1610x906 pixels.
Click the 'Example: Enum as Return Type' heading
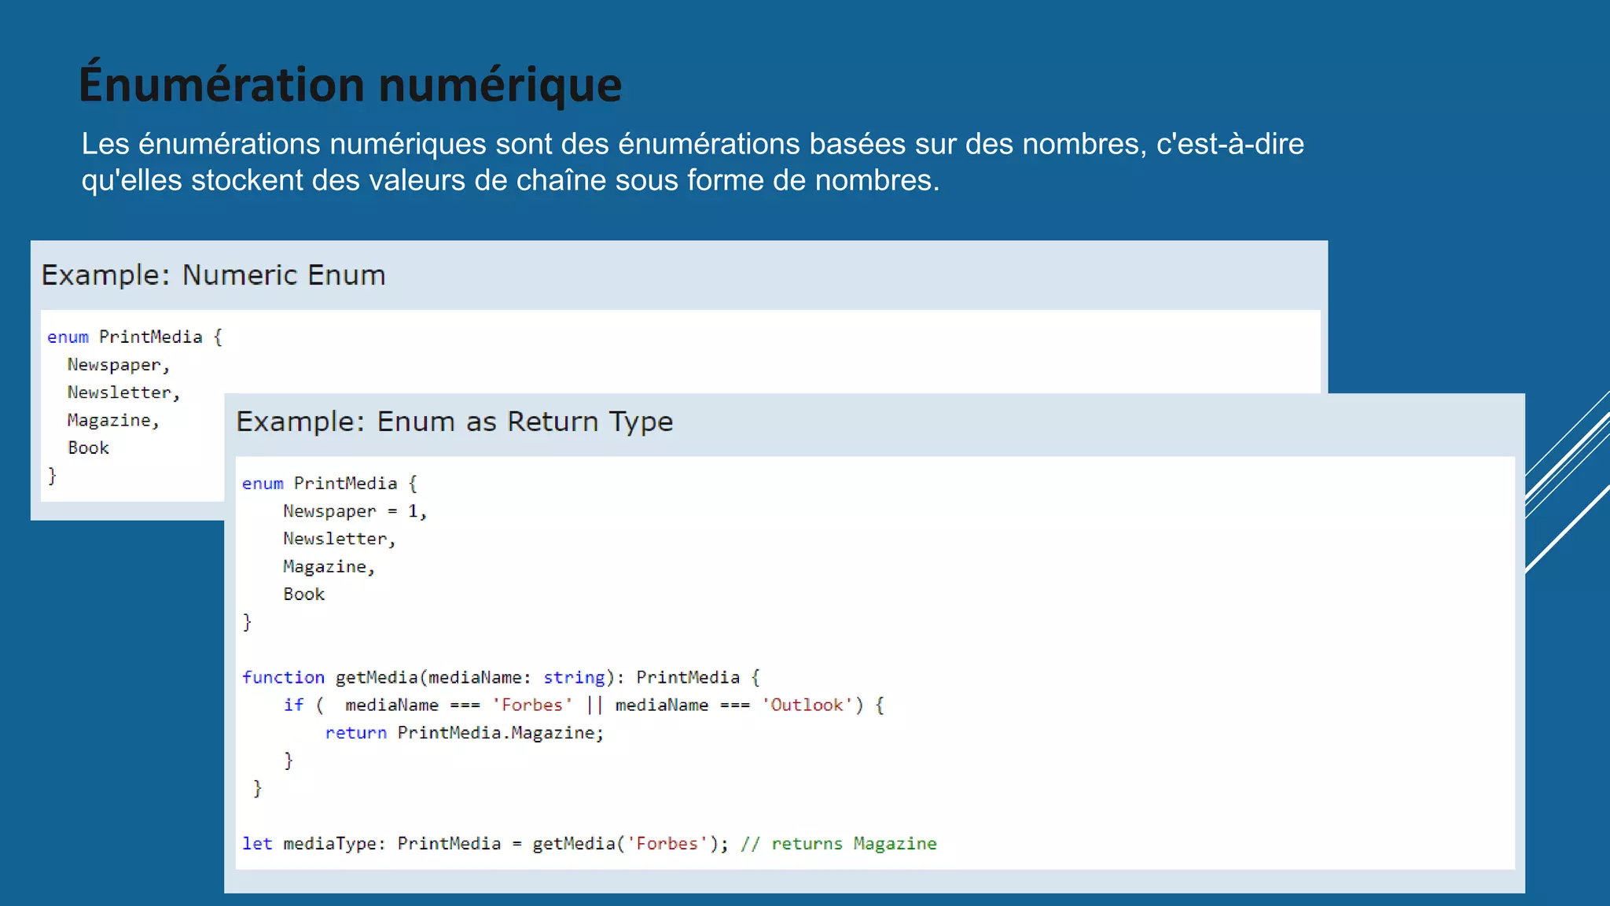click(x=454, y=422)
